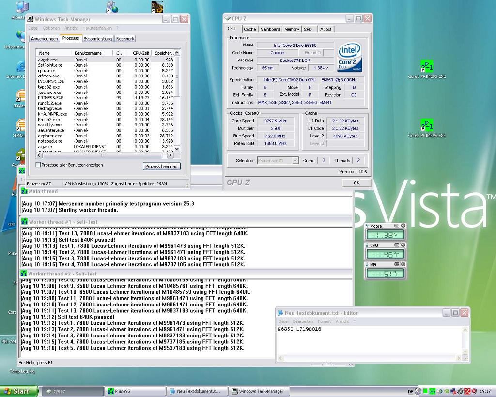Open the Core1 PRIME95.EXE desktop shortcut
Viewport: 496px width, 397px height.
pos(427,70)
